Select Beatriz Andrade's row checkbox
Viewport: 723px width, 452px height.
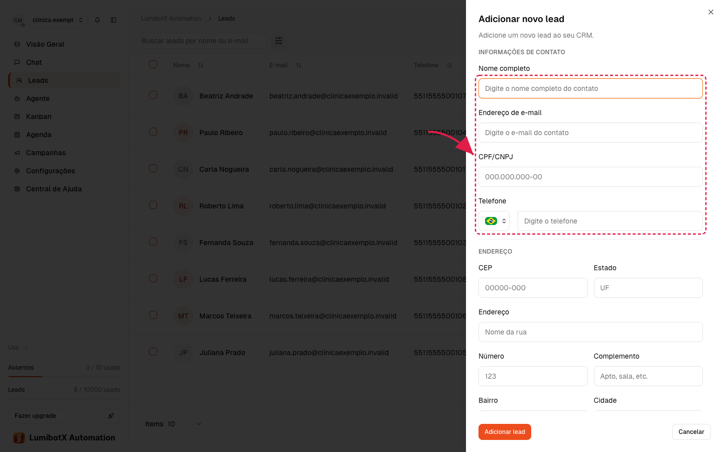point(153,95)
